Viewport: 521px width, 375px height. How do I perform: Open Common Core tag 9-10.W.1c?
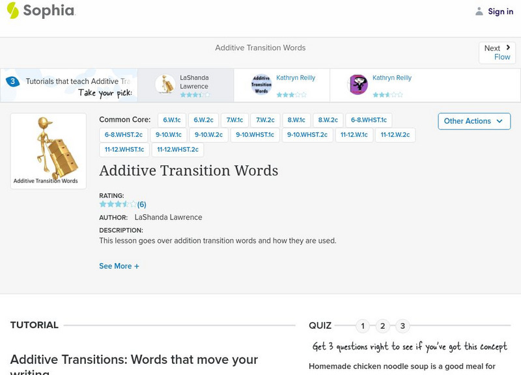(x=169, y=135)
